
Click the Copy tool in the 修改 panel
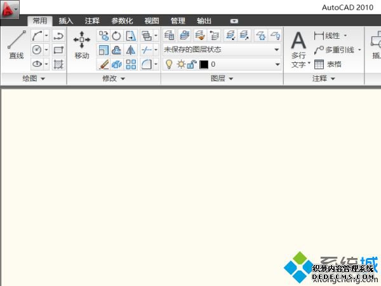pyautogui.click(x=104, y=36)
